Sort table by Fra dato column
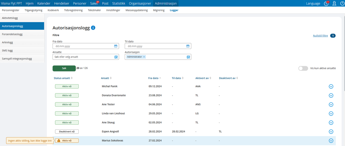Viewport: 345px width, 146px height. click(154, 78)
